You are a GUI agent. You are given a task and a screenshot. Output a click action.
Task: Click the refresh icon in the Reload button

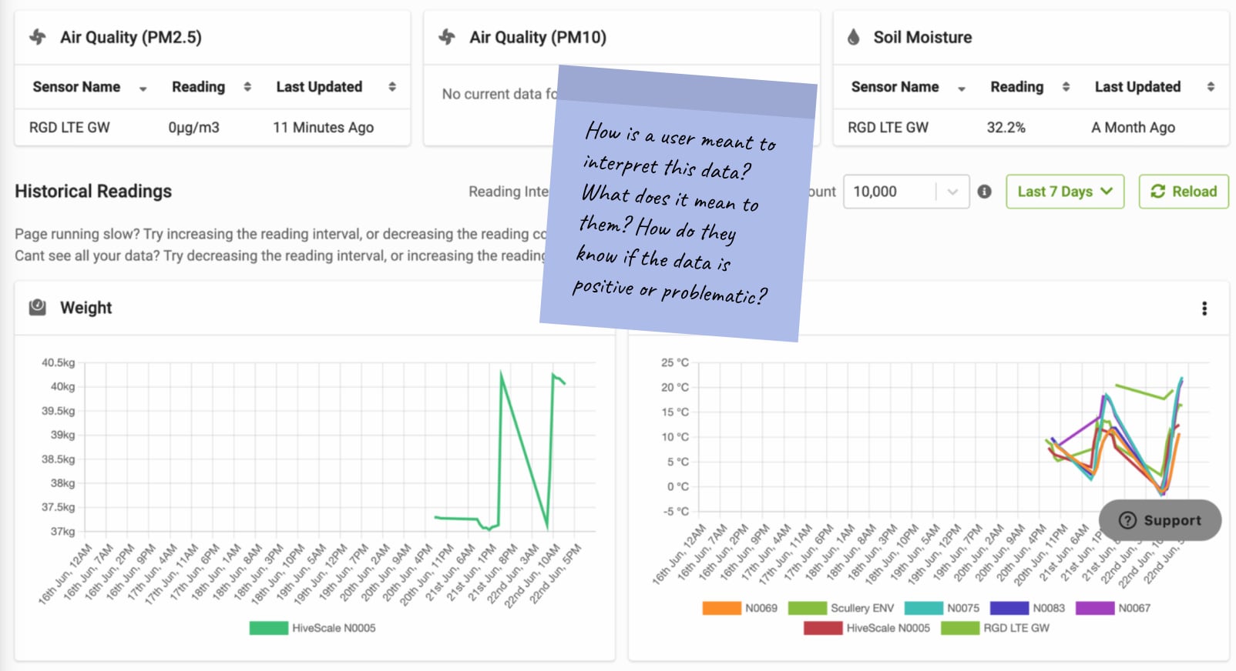pyautogui.click(x=1157, y=192)
